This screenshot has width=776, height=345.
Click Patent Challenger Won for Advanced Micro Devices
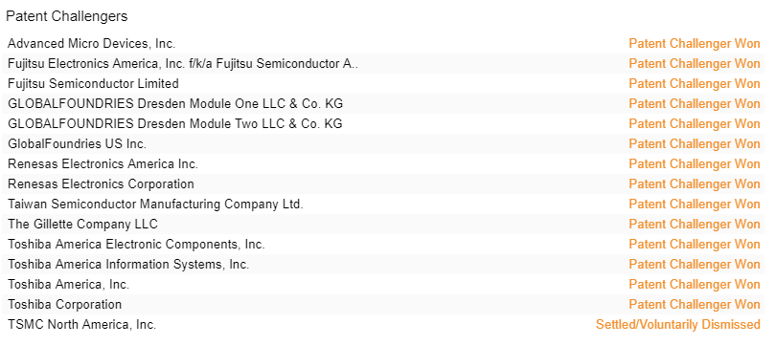(x=695, y=44)
